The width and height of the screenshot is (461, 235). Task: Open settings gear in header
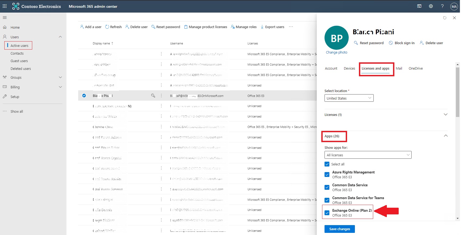(431, 6)
